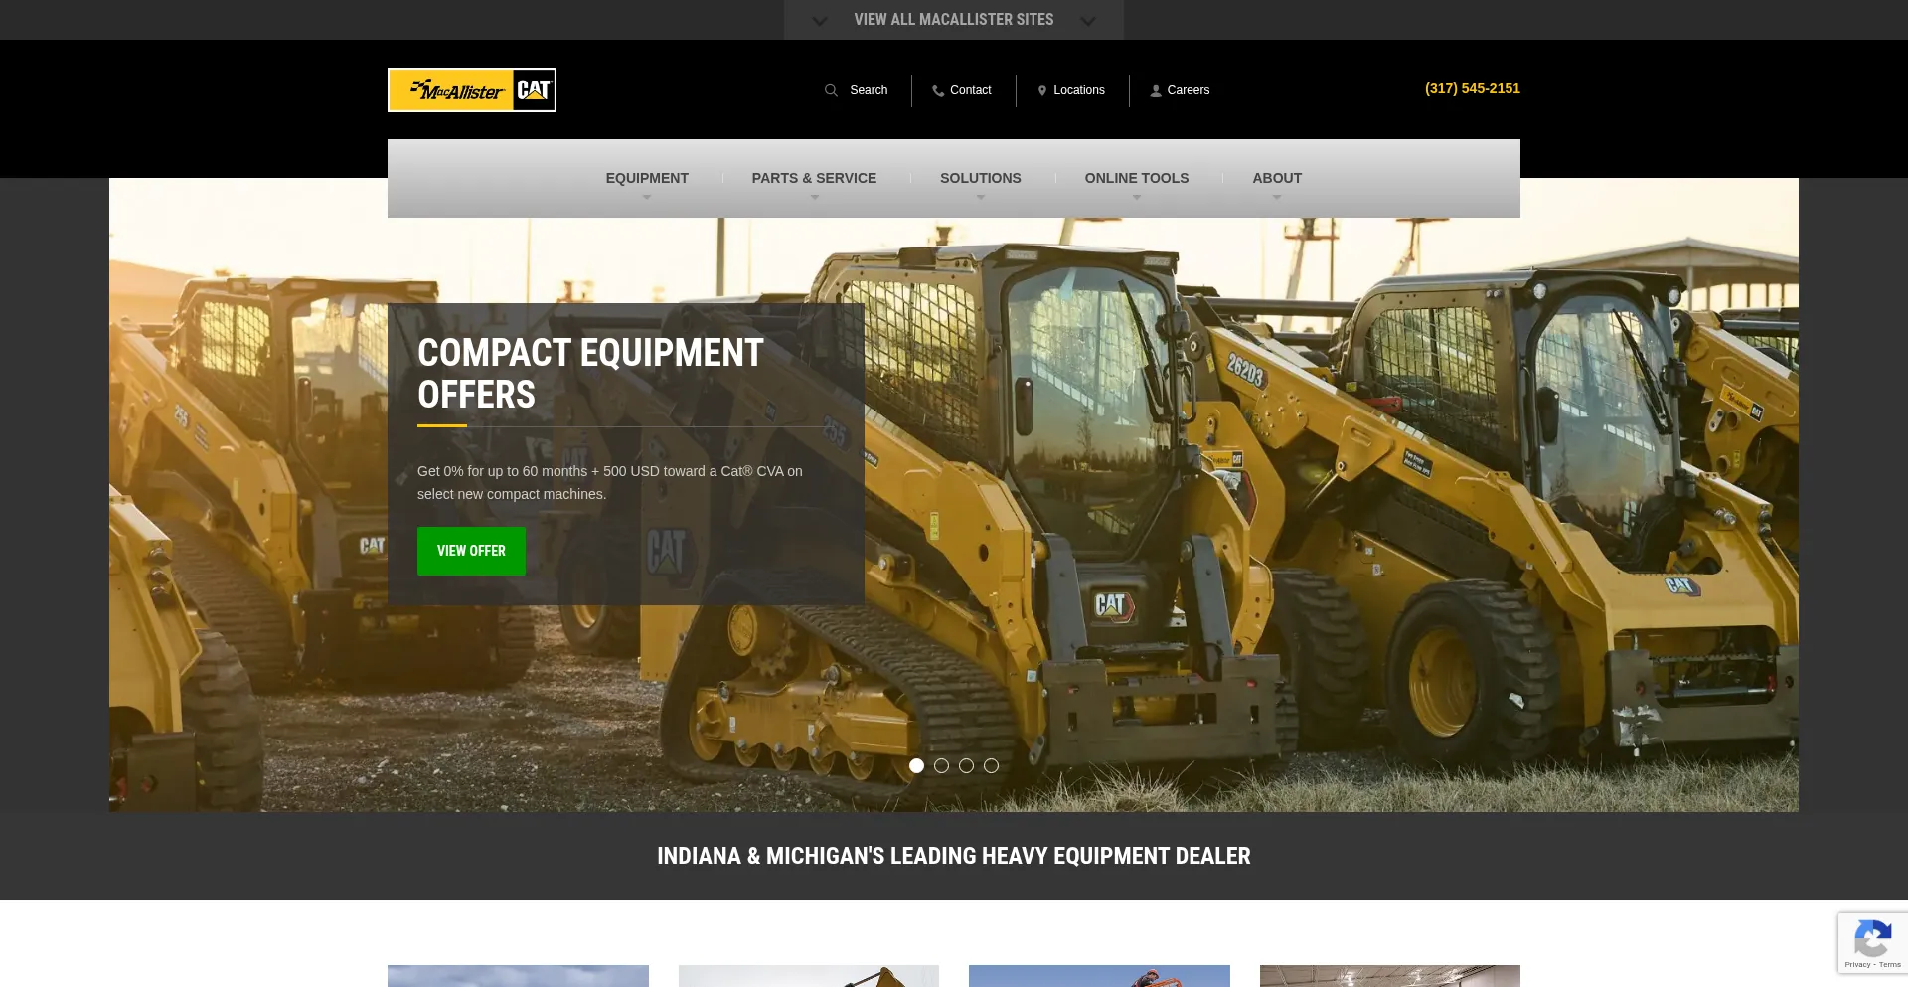
Task: Click right chevron beside View All MacAllister Sites
Action: click(1088, 21)
